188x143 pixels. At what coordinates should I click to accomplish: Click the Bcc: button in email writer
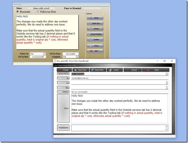63,87
